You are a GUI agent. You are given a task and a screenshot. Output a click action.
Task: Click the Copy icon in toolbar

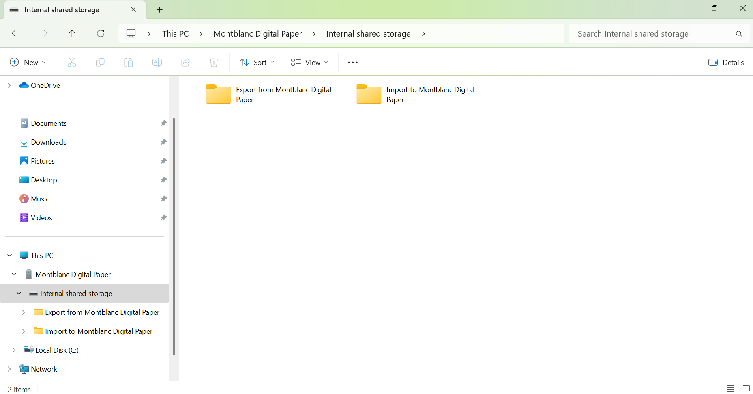(x=100, y=62)
